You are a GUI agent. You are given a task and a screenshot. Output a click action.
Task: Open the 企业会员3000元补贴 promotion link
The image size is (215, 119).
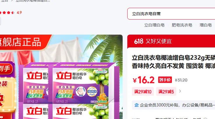177,105
